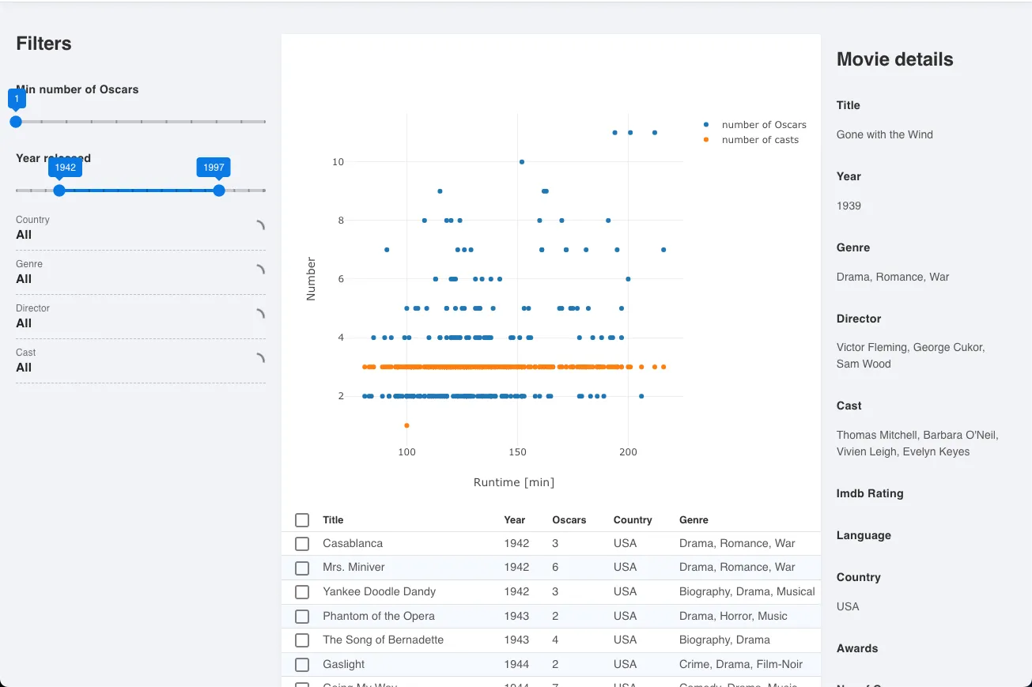This screenshot has height=687, width=1032.
Task: Sort table by the Year column header
Action: (x=514, y=520)
